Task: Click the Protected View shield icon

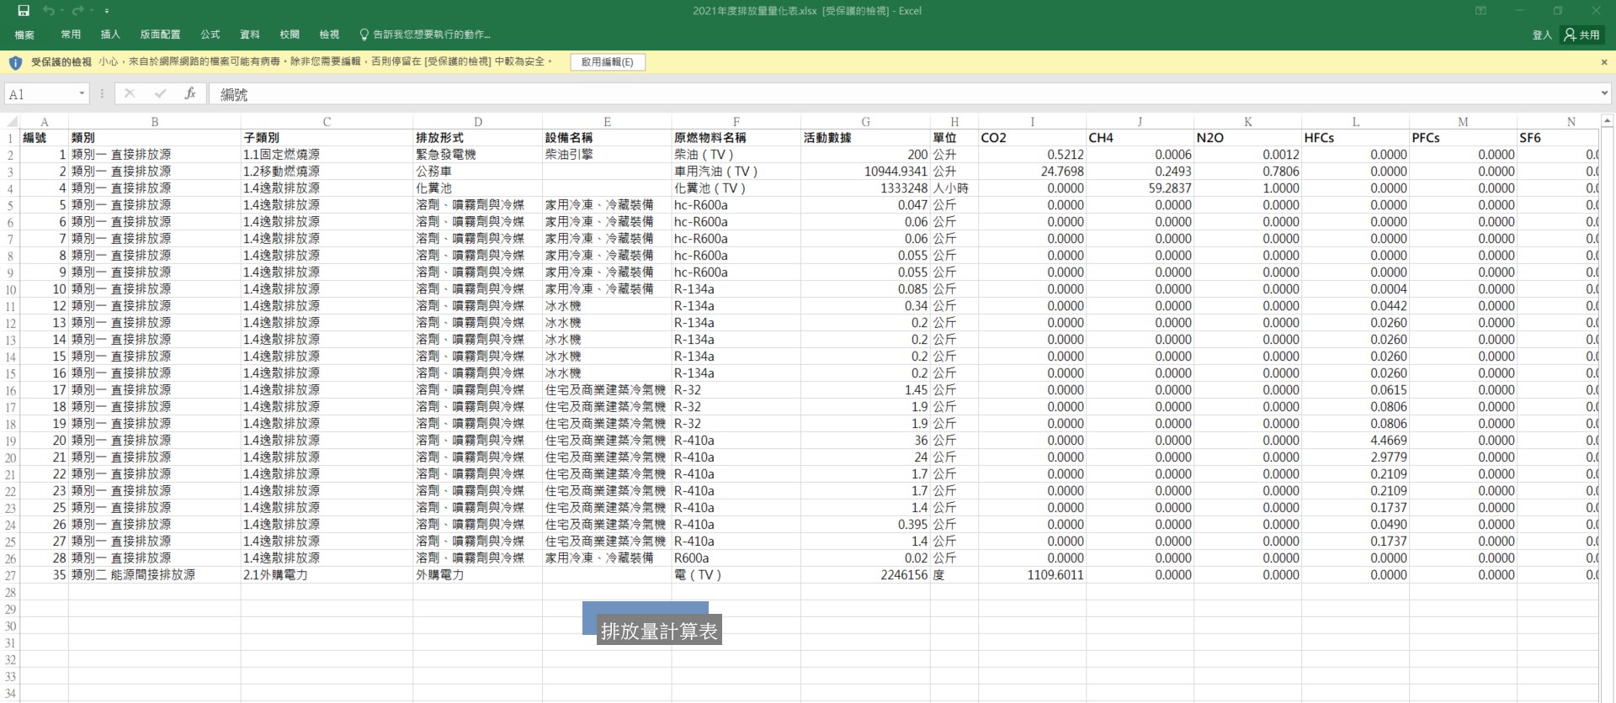Action: tap(15, 62)
